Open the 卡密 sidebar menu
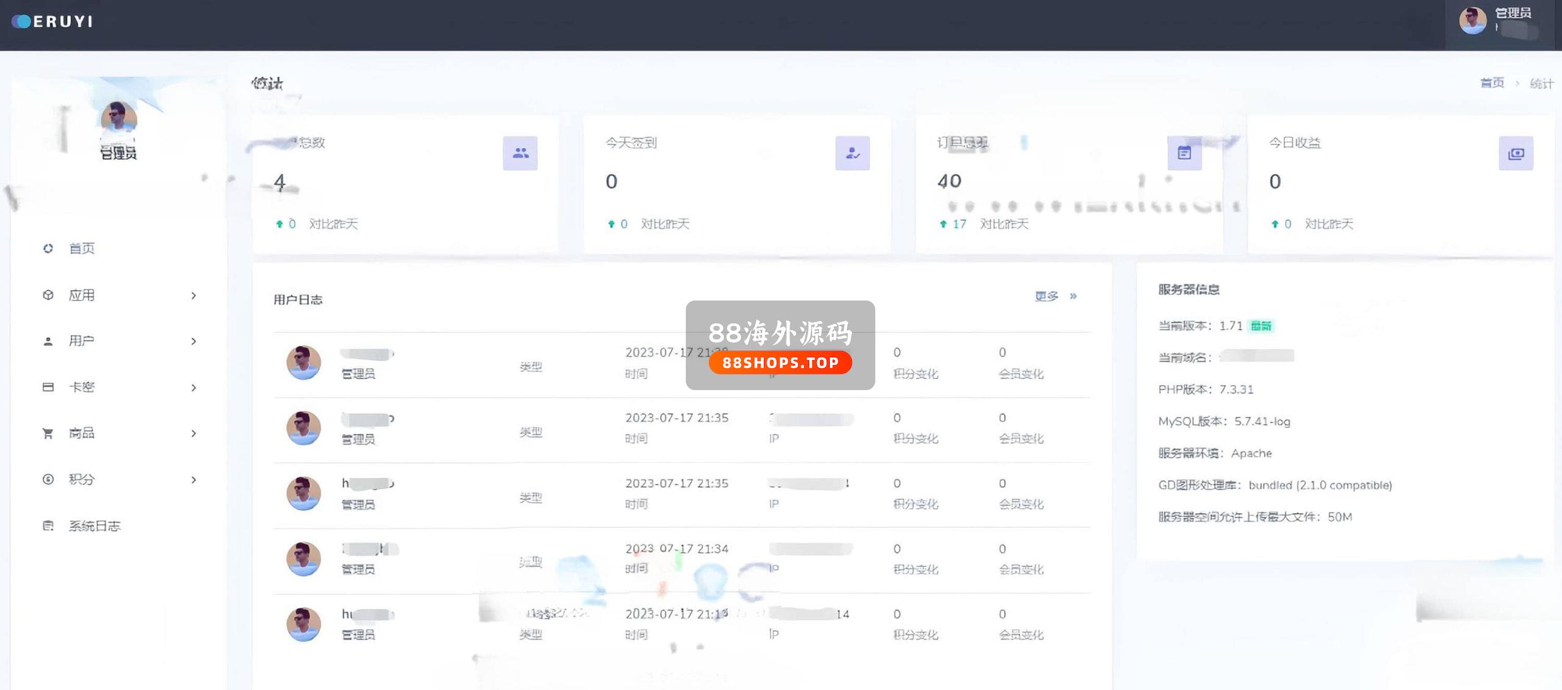 82,387
